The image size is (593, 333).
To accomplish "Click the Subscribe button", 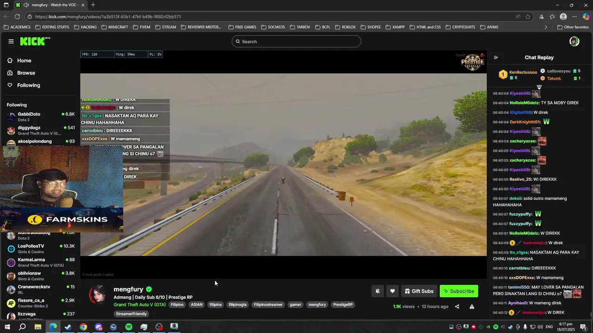I will coord(459,291).
